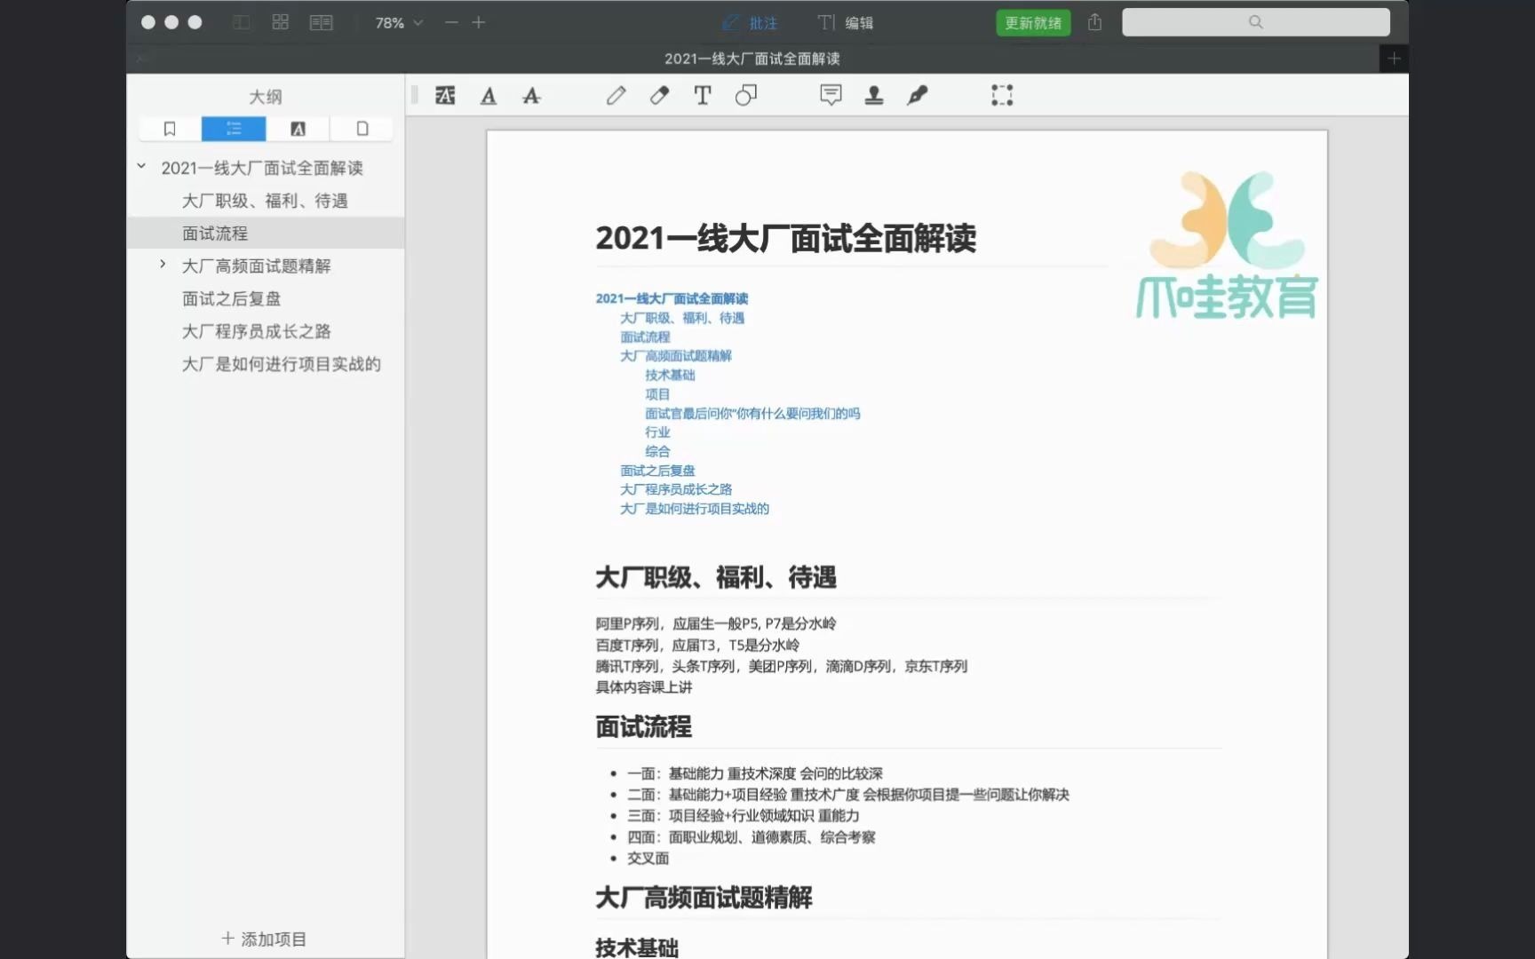Follow TOC link 面试官最后问你 in page
1535x959 pixels.
[752, 413]
